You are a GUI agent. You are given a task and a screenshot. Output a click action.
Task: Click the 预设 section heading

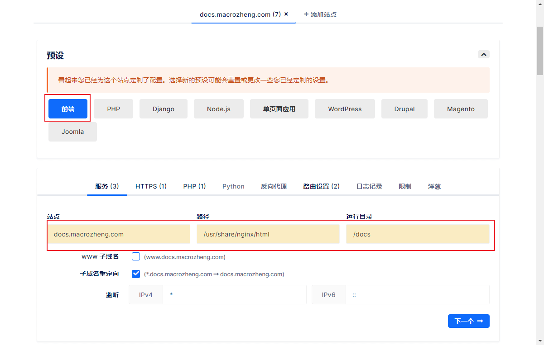pos(55,55)
